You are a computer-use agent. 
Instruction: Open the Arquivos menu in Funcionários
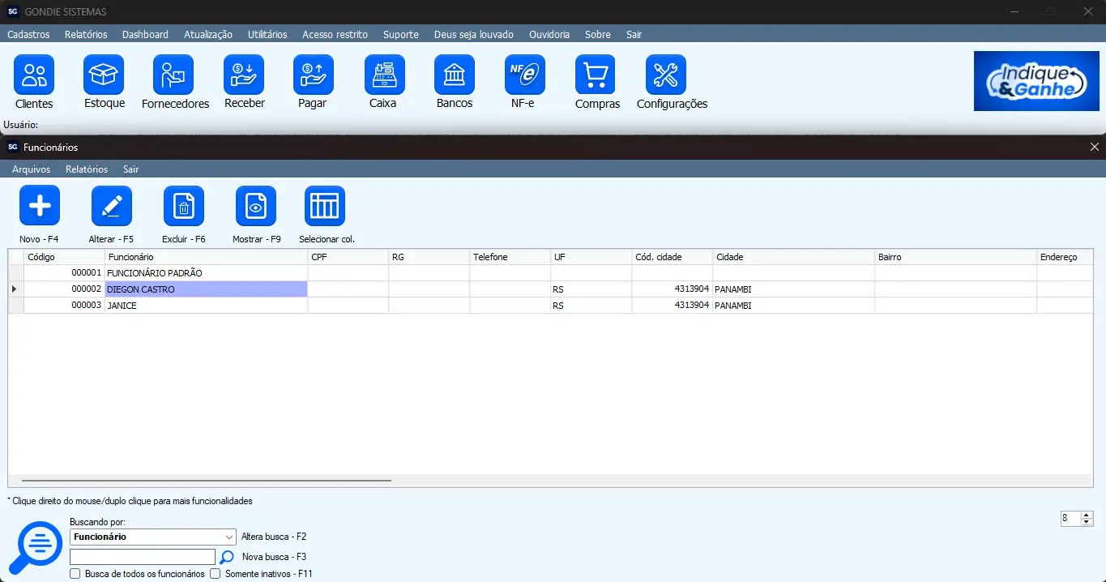coord(31,169)
